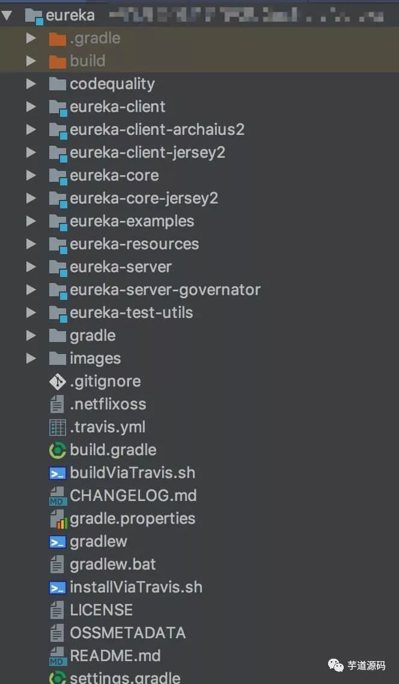The width and height of the screenshot is (399, 684).
Task: Select the gradlew.bat file
Action: pos(113,564)
